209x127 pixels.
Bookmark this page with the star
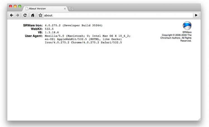click(40, 15)
